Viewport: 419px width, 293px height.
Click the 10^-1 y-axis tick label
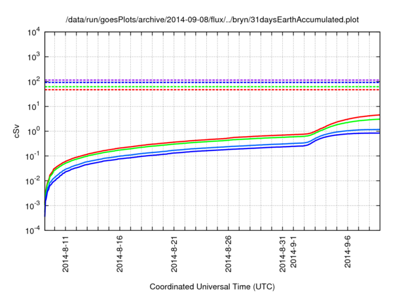33,156
